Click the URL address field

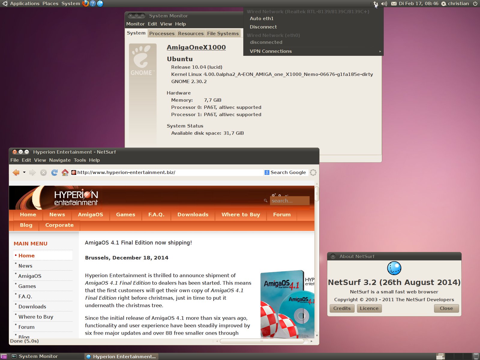(168, 172)
